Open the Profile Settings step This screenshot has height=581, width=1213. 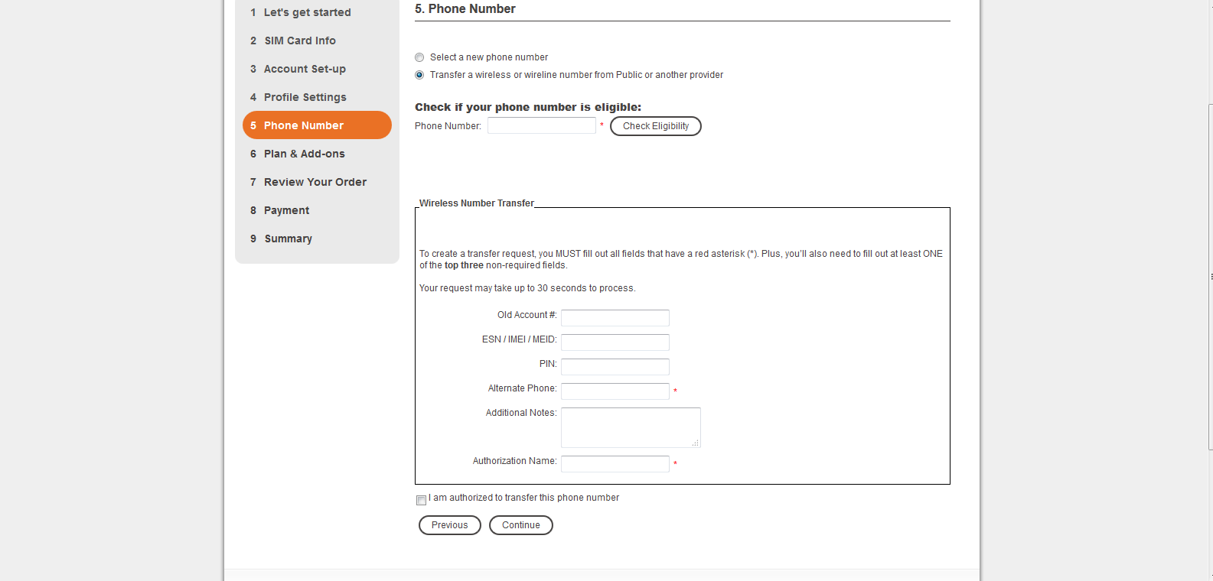click(x=305, y=98)
